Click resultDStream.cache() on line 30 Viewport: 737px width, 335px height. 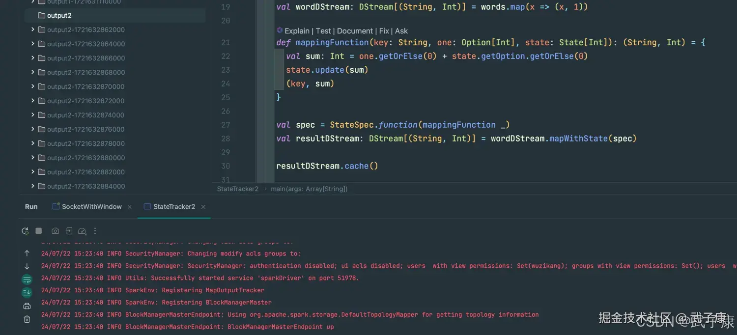[x=327, y=166]
